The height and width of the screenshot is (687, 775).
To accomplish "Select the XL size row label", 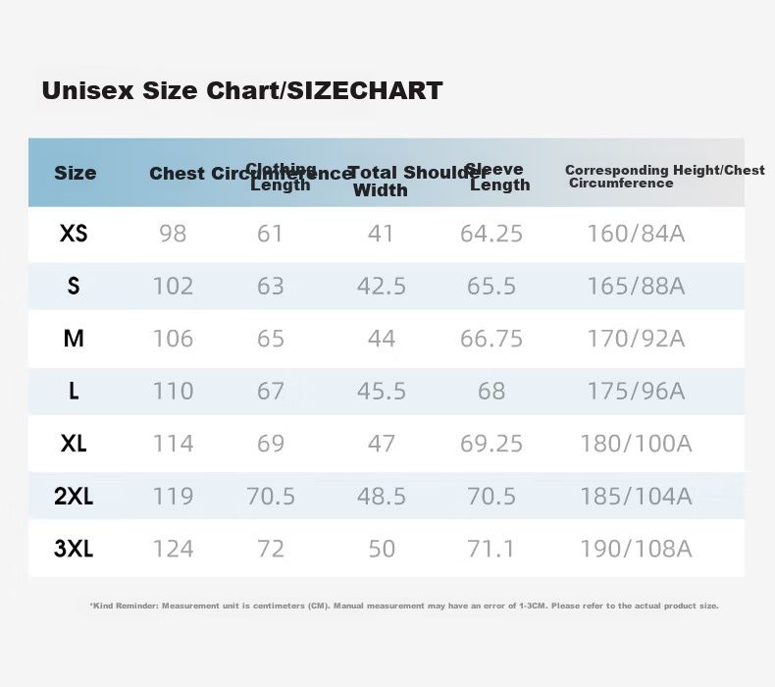I will pos(74,444).
